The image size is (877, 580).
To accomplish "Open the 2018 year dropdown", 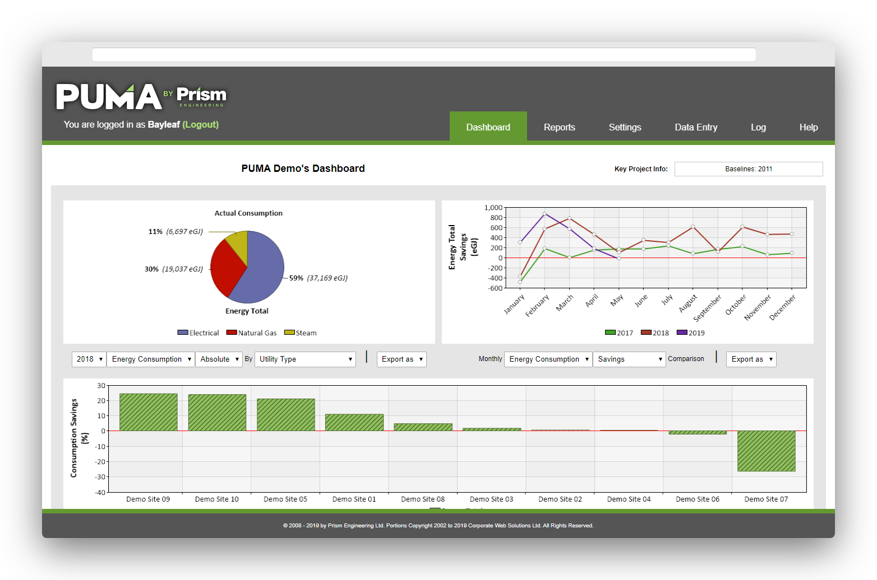I will 89,359.
